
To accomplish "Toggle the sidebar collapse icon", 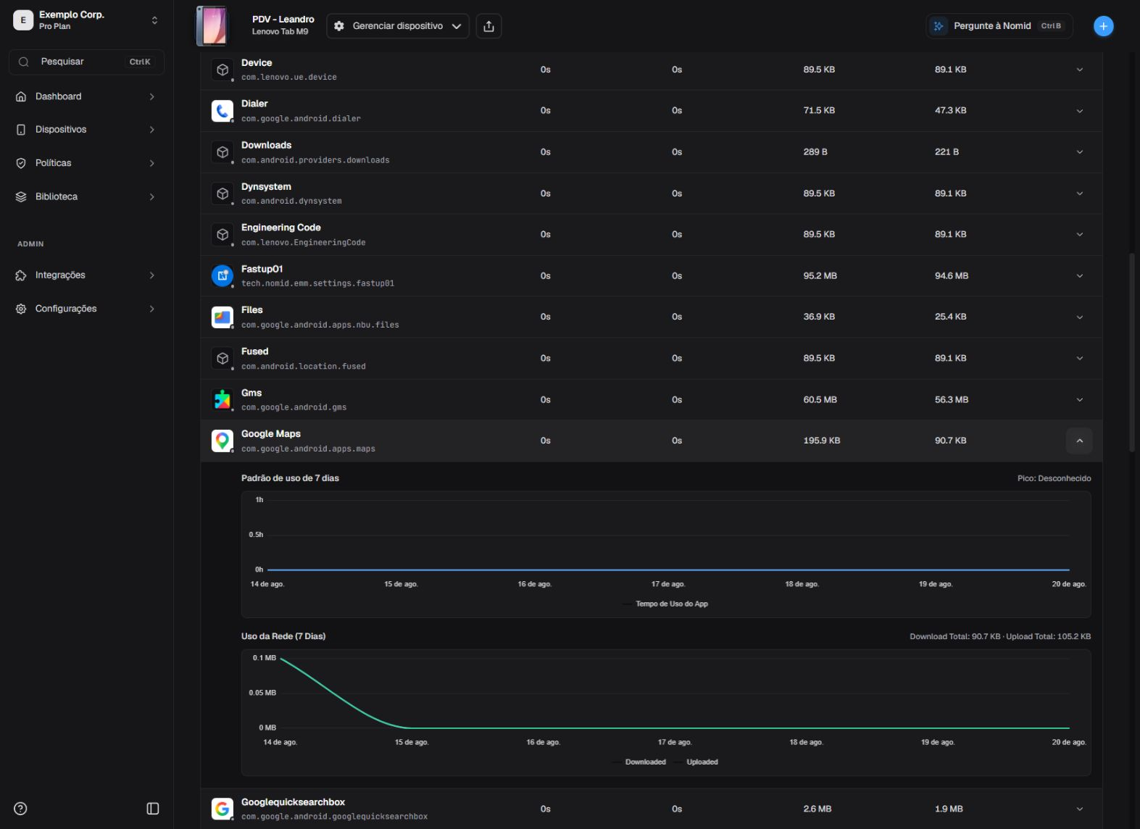I will point(153,809).
